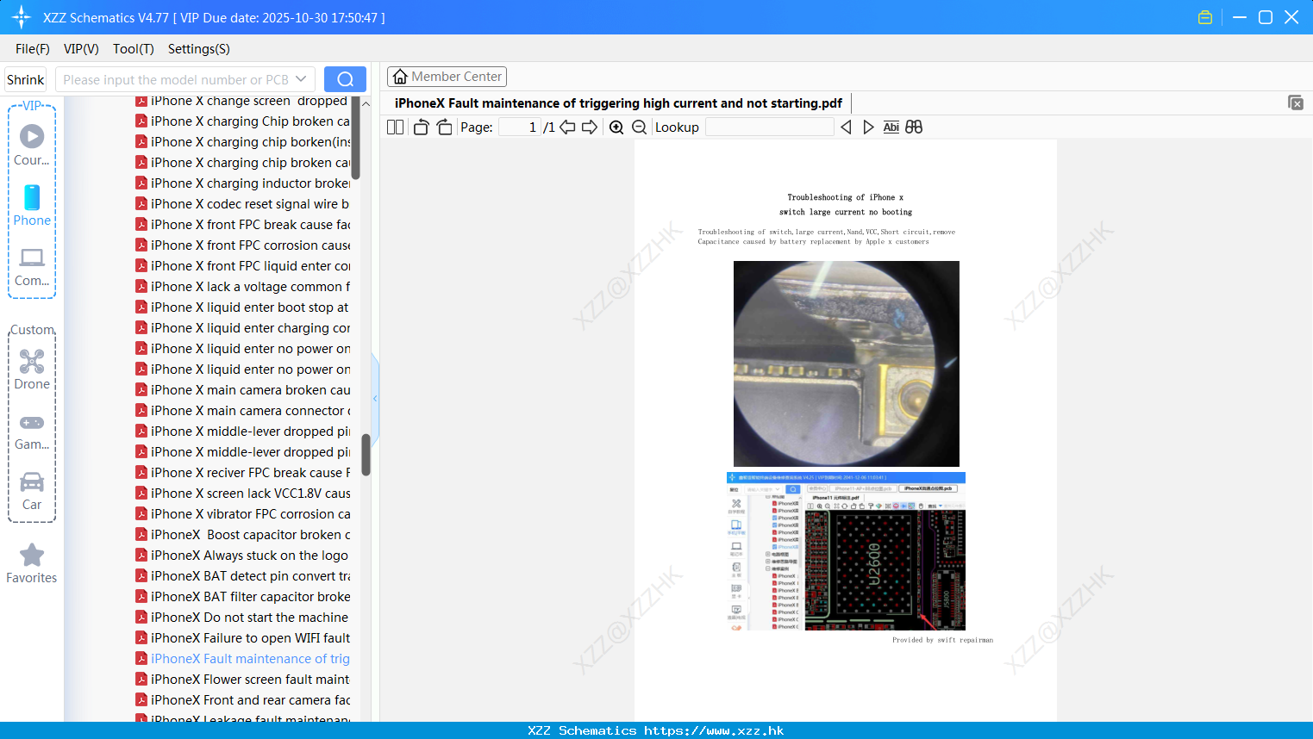Screen dimensions: 1313x739
Task: Rotate the PDF counterclockwise
Action: coord(421,127)
